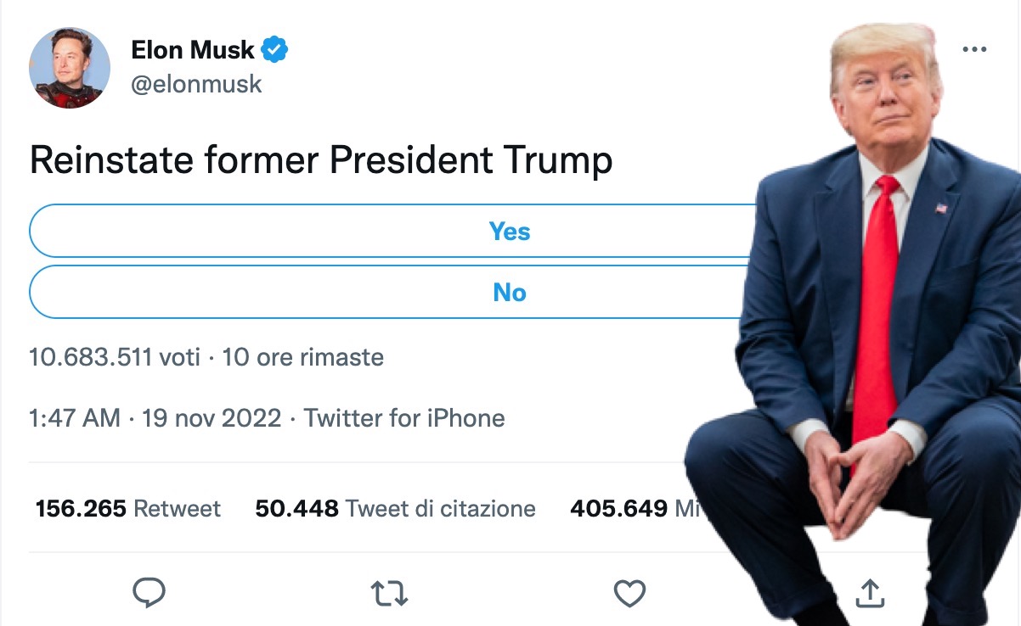Screen dimensions: 1021x626
Task: Click the blue verified badge
Action: [x=274, y=50]
